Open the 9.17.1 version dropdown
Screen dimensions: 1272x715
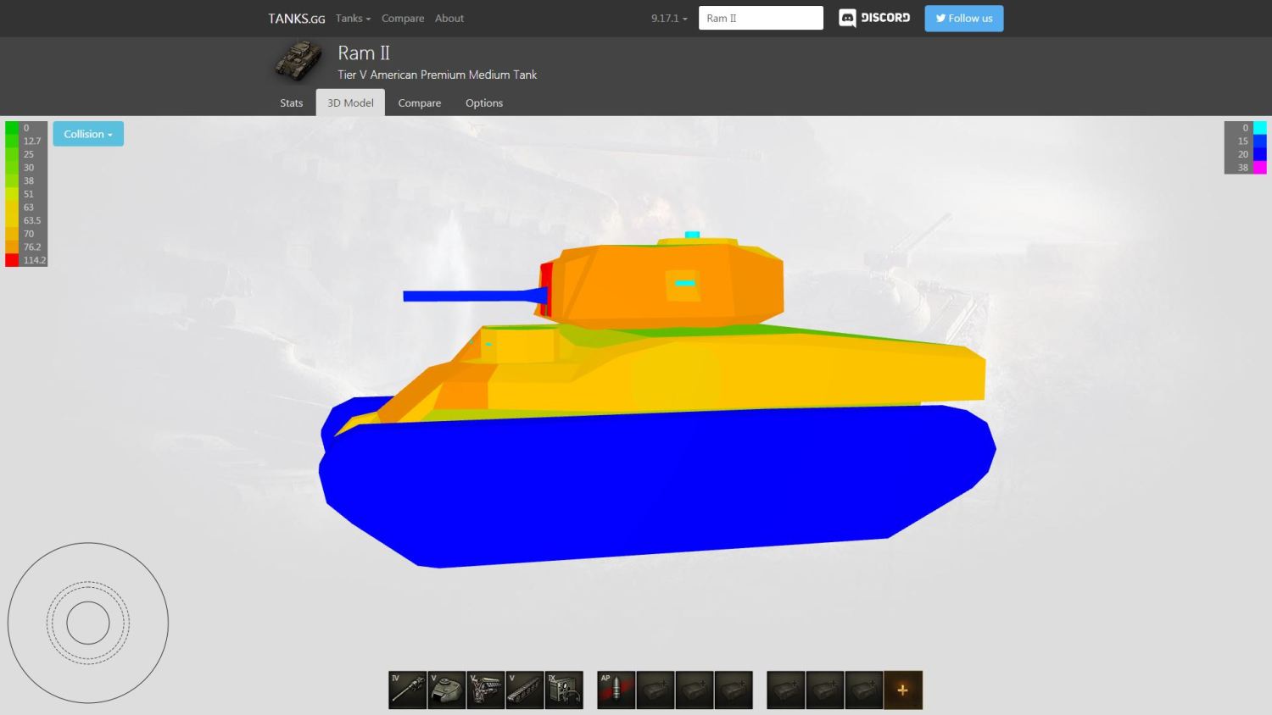pyautogui.click(x=669, y=18)
